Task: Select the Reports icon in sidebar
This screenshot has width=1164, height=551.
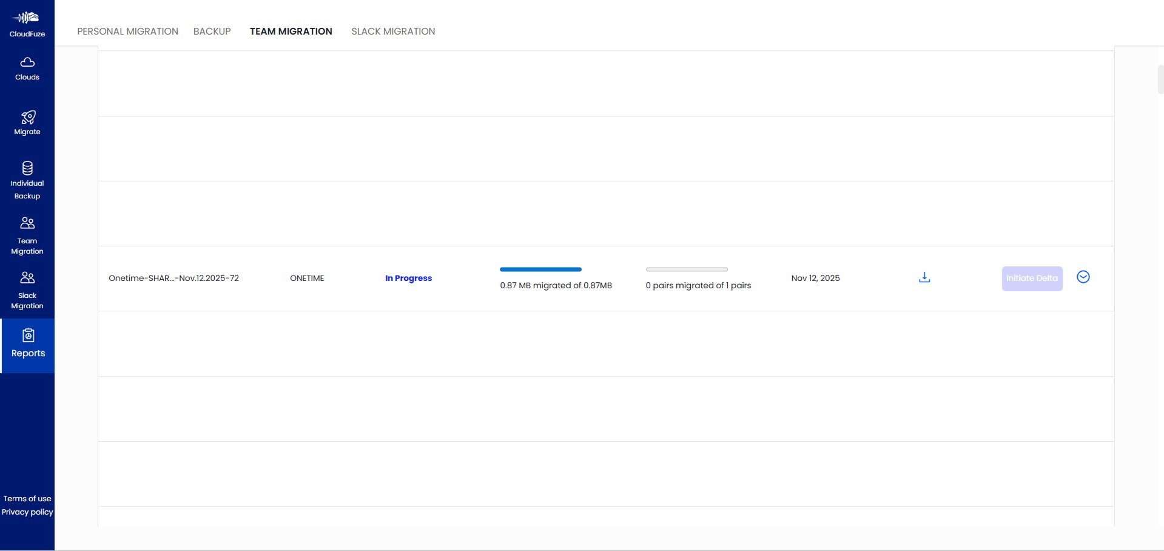Action: [27, 343]
